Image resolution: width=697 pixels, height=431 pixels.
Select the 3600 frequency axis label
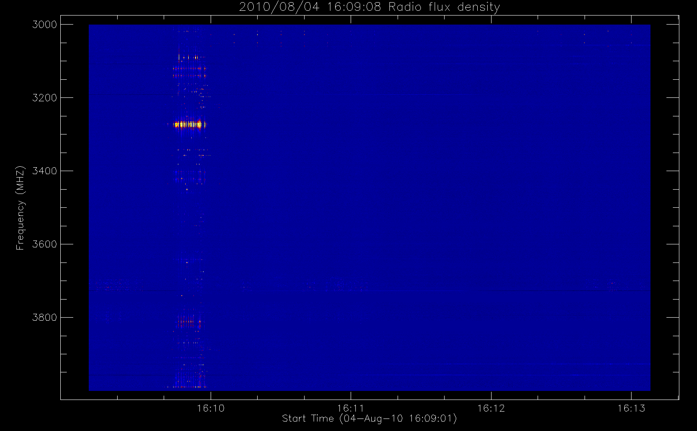(45, 244)
